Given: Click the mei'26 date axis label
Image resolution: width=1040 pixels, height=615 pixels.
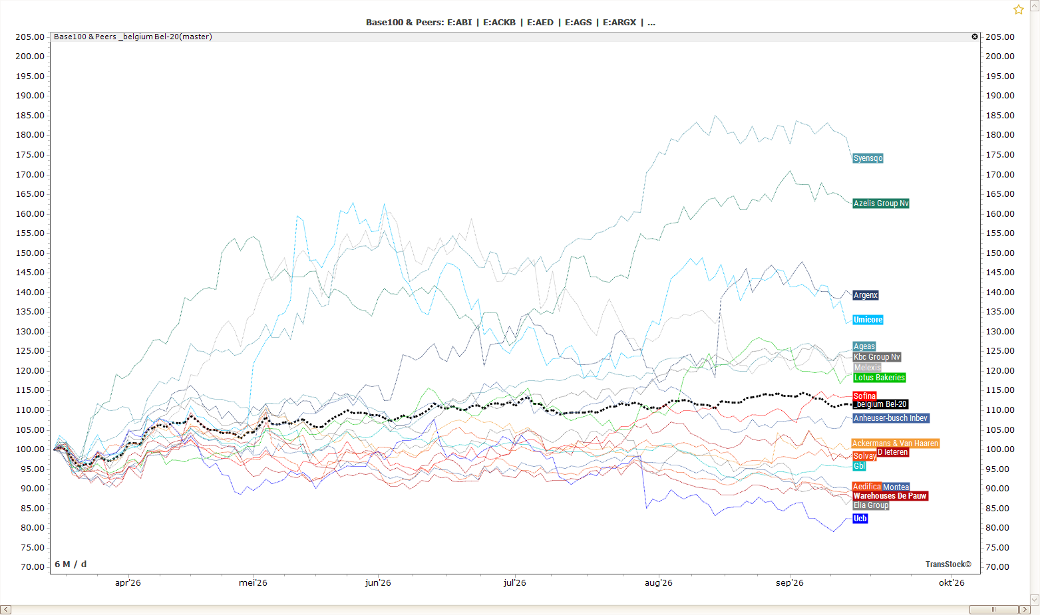Looking at the screenshot, I should (253, 583).
